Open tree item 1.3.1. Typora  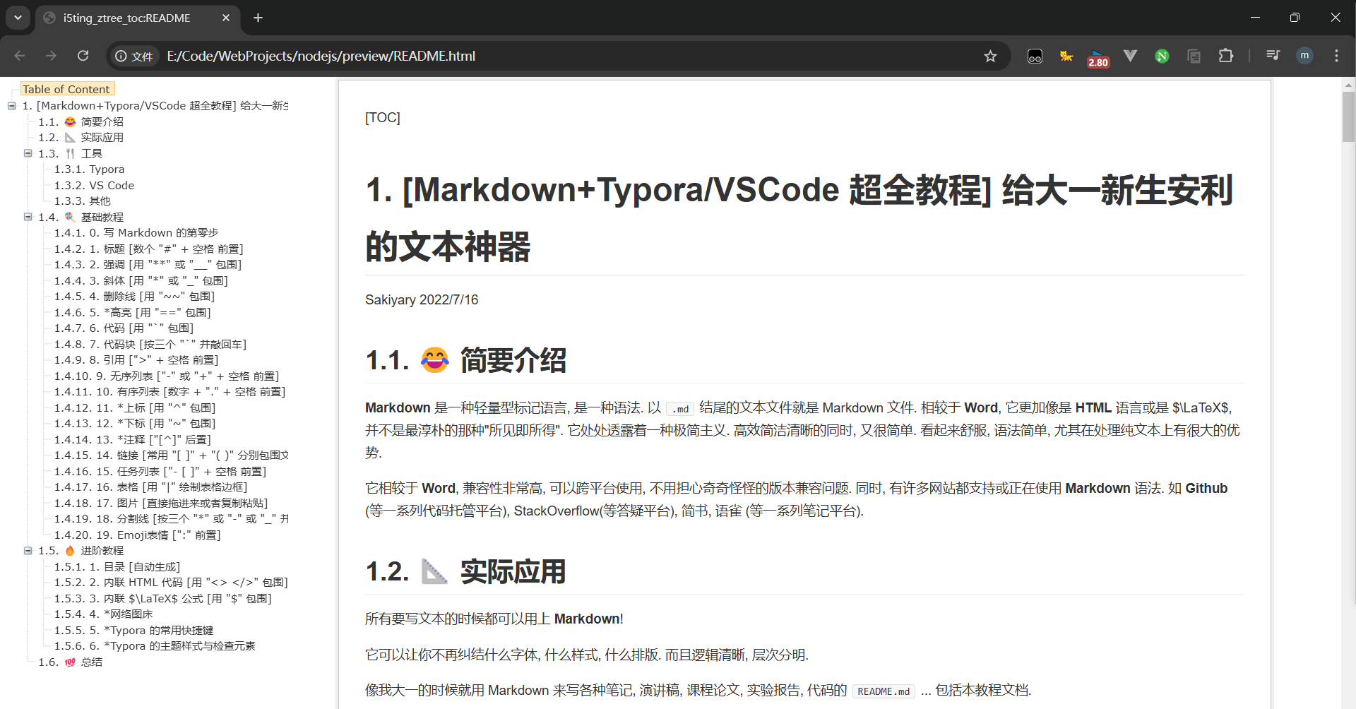click(x=89, y=169)
